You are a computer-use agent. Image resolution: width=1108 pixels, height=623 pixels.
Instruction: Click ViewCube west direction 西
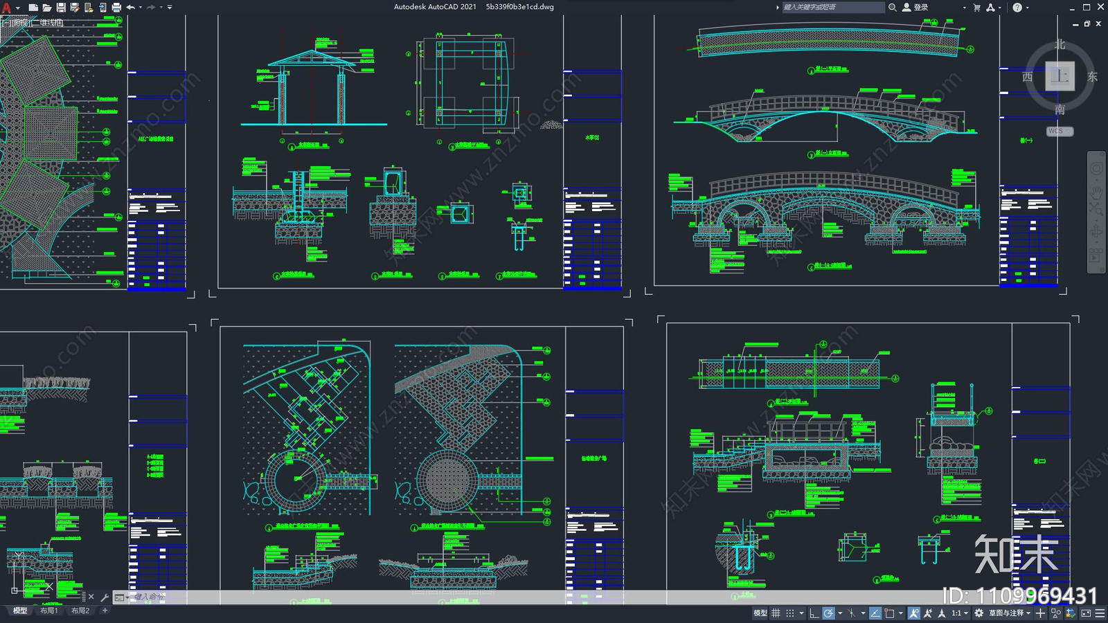point(1028,76)
